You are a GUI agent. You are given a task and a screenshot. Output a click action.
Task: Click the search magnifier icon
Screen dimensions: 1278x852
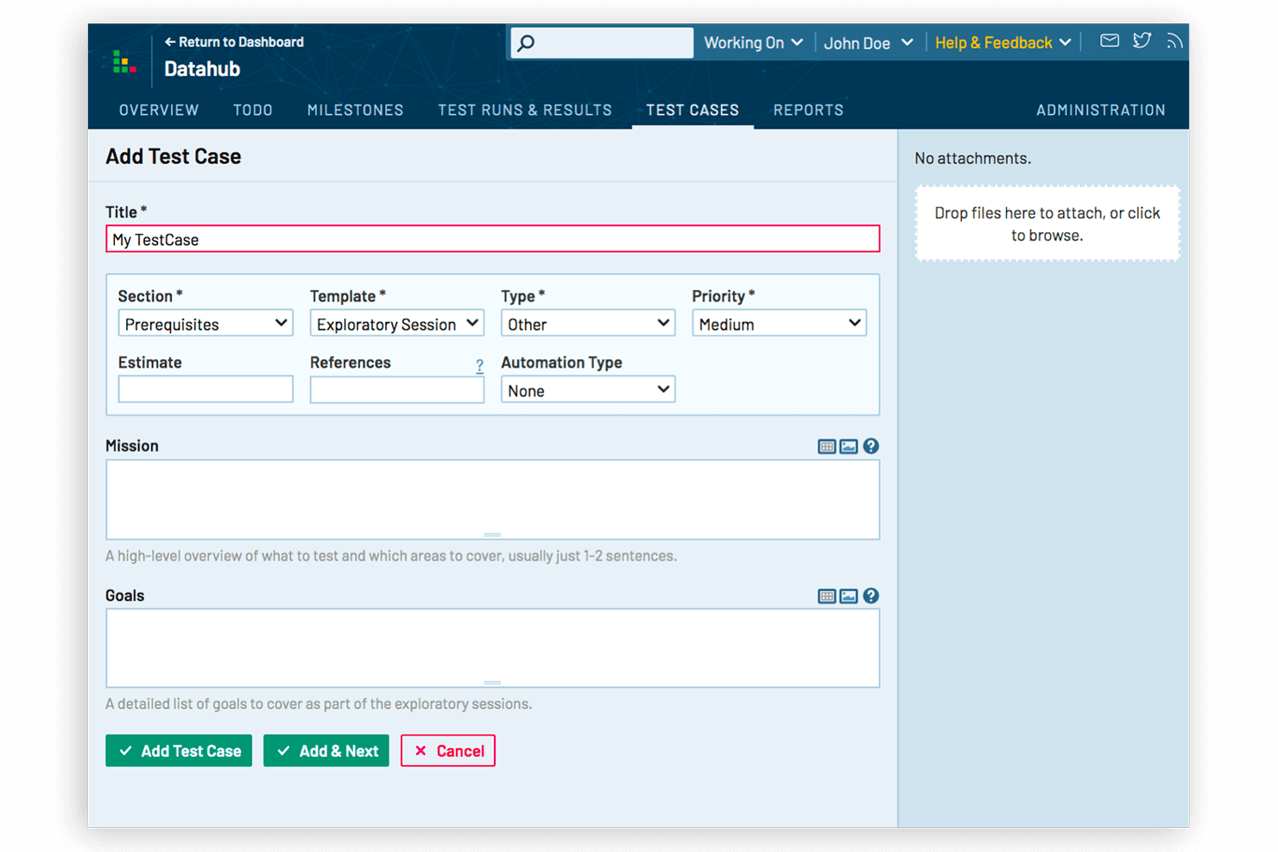click(526, 41)
